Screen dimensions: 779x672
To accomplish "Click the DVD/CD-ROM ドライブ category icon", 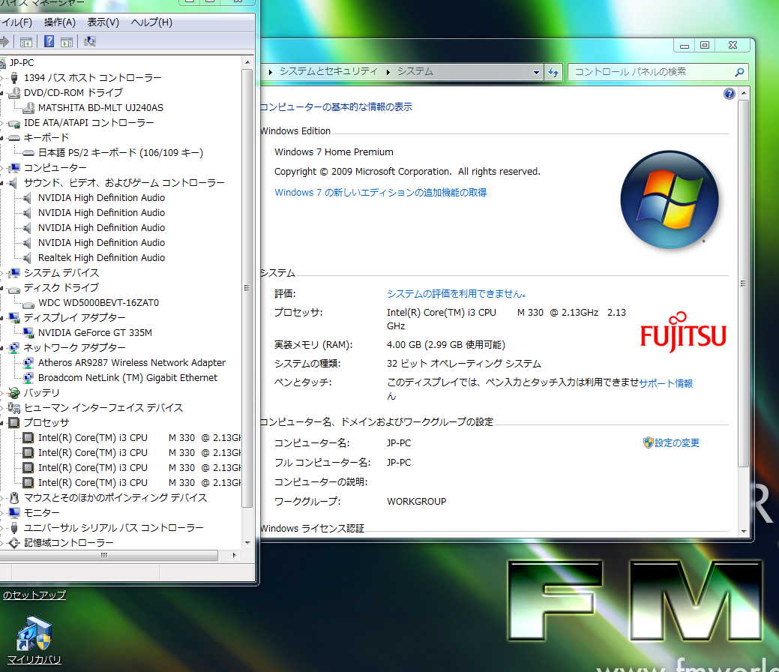I will [x=14, y=93].
